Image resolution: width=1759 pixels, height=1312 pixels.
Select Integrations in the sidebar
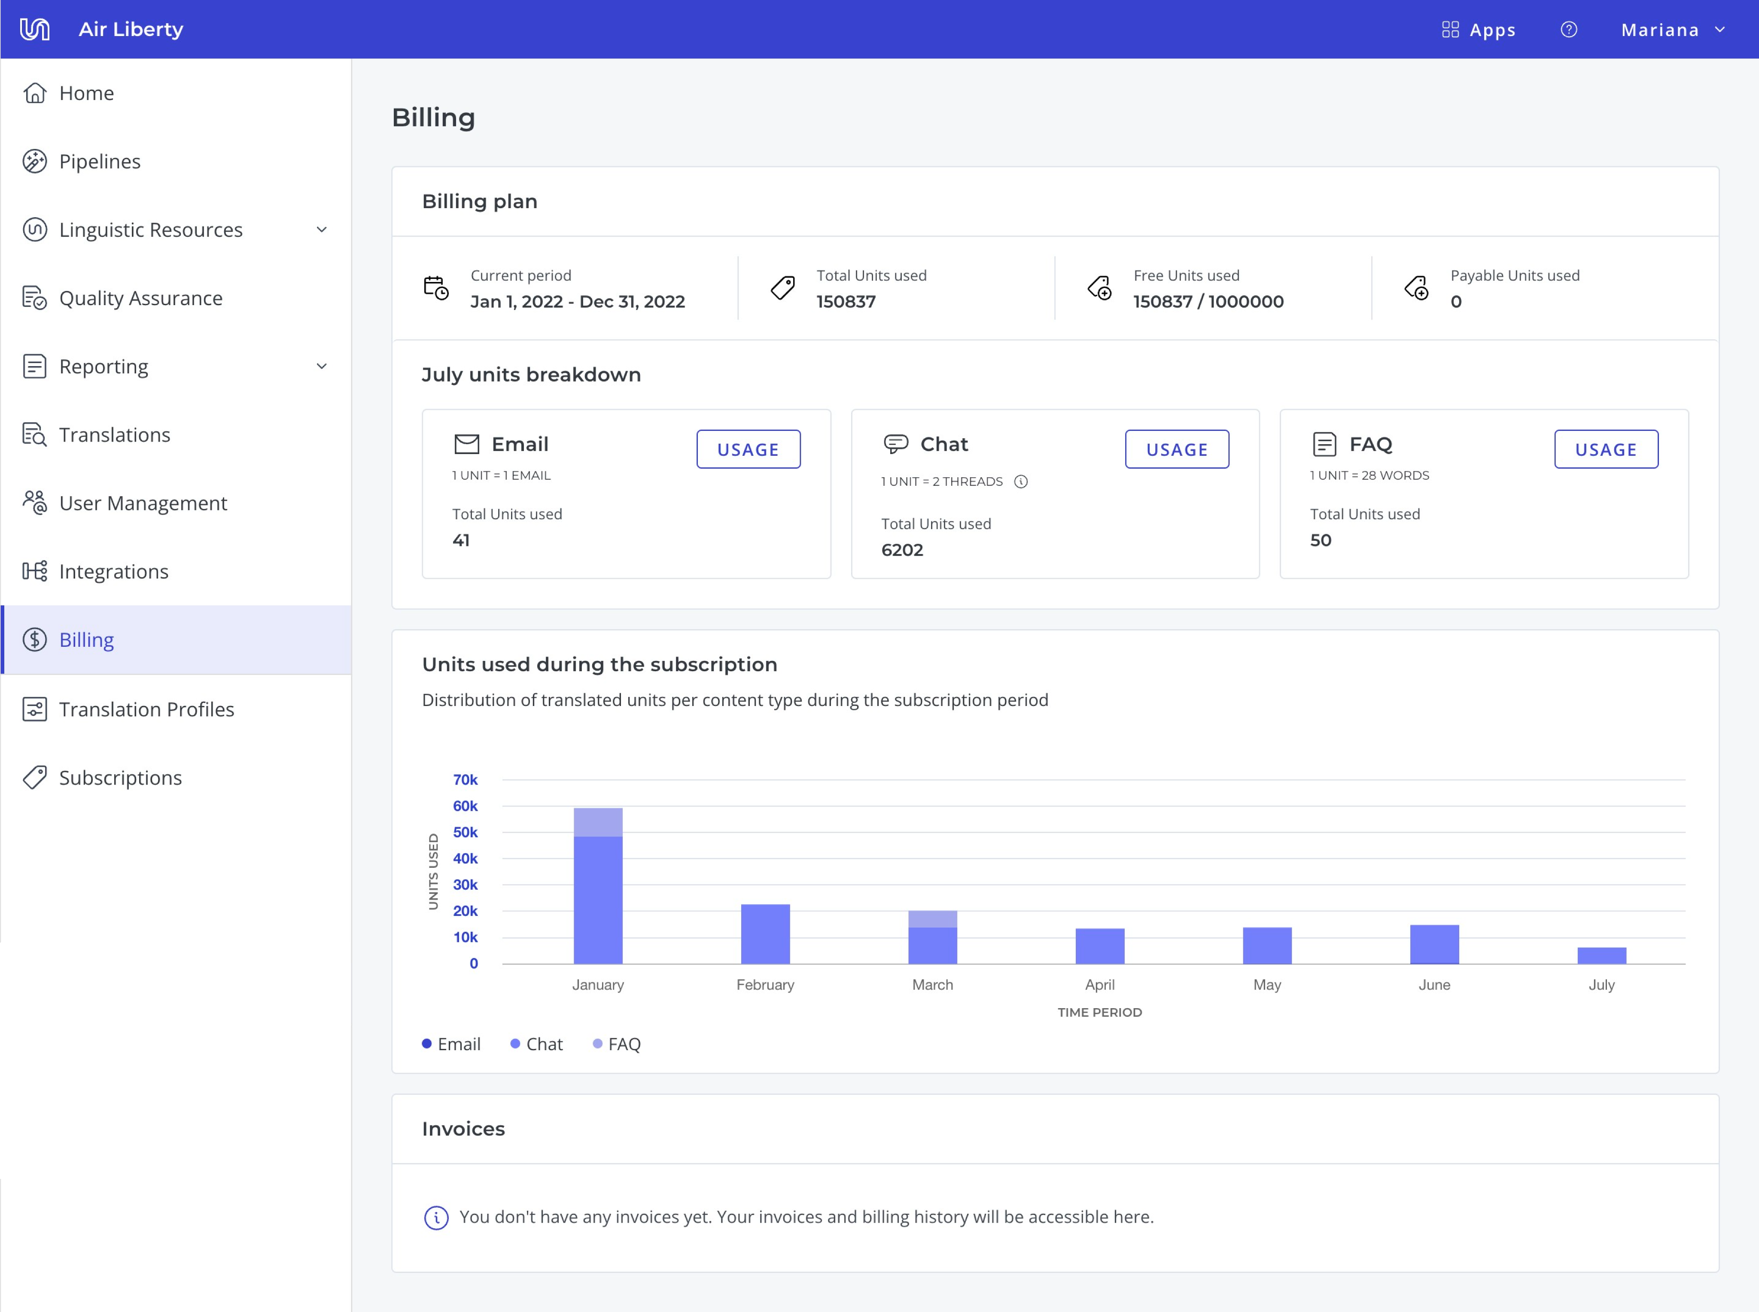(x=114, y=571)
